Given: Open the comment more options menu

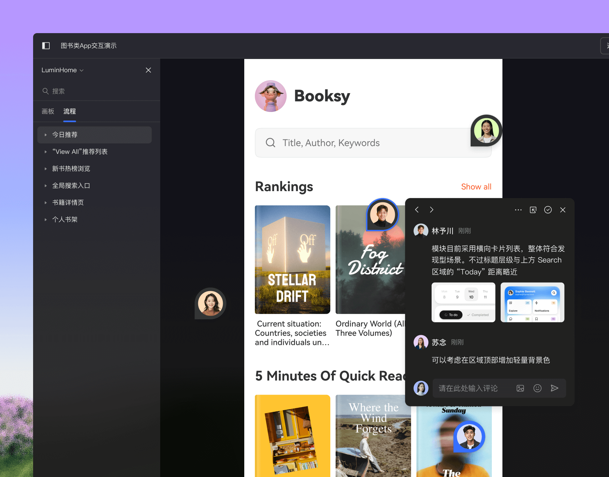Looking at the screenshot, I should [518, 210].
